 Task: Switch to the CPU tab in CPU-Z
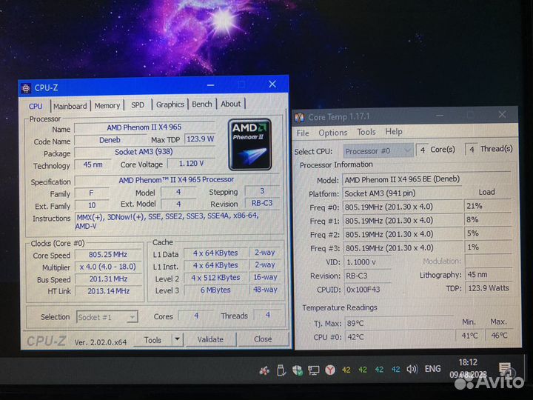click(36, 106)
